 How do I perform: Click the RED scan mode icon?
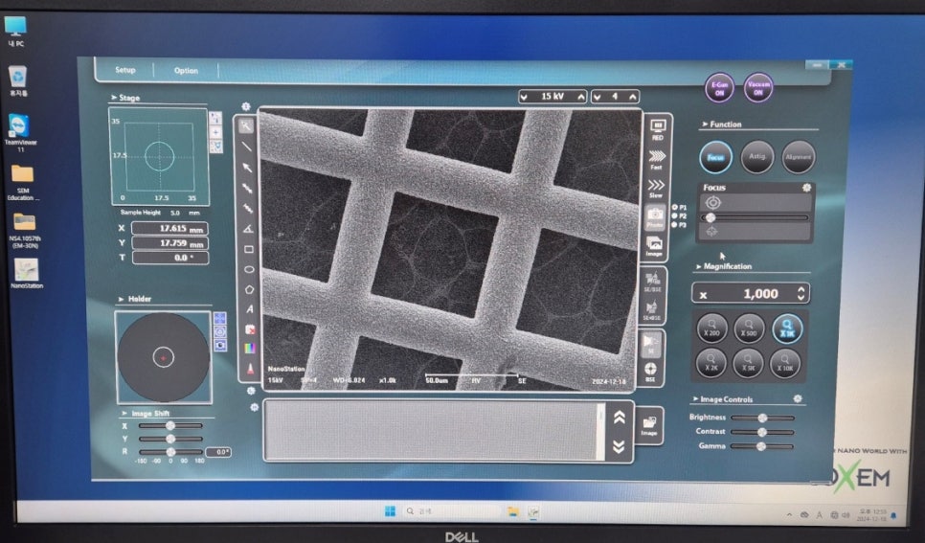click(657, 129)
